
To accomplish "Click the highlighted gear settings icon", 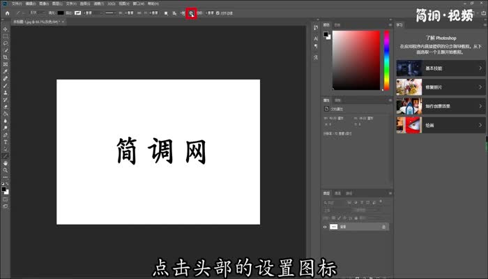I will 191,13.
